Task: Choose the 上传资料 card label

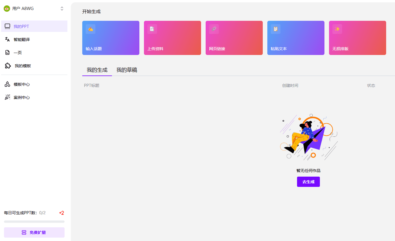Action: pyautogui.click(x=155, y=49)
